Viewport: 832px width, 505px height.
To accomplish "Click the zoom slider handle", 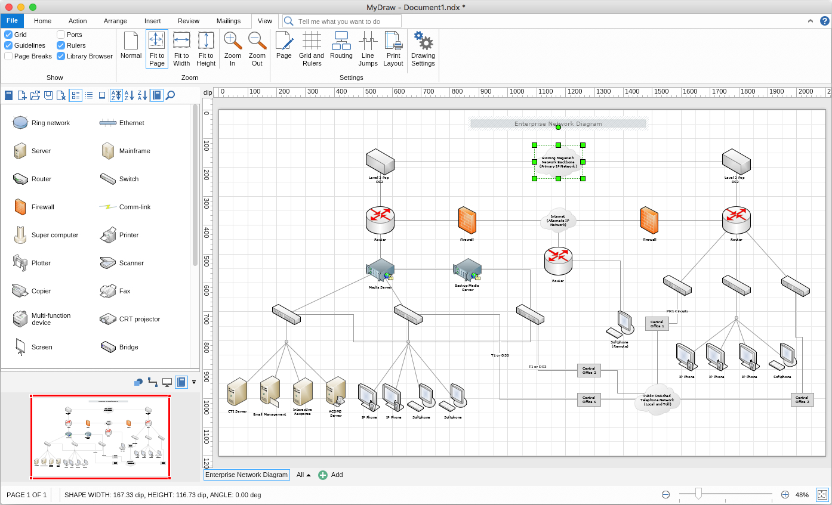I will click(x=698, y=494).
